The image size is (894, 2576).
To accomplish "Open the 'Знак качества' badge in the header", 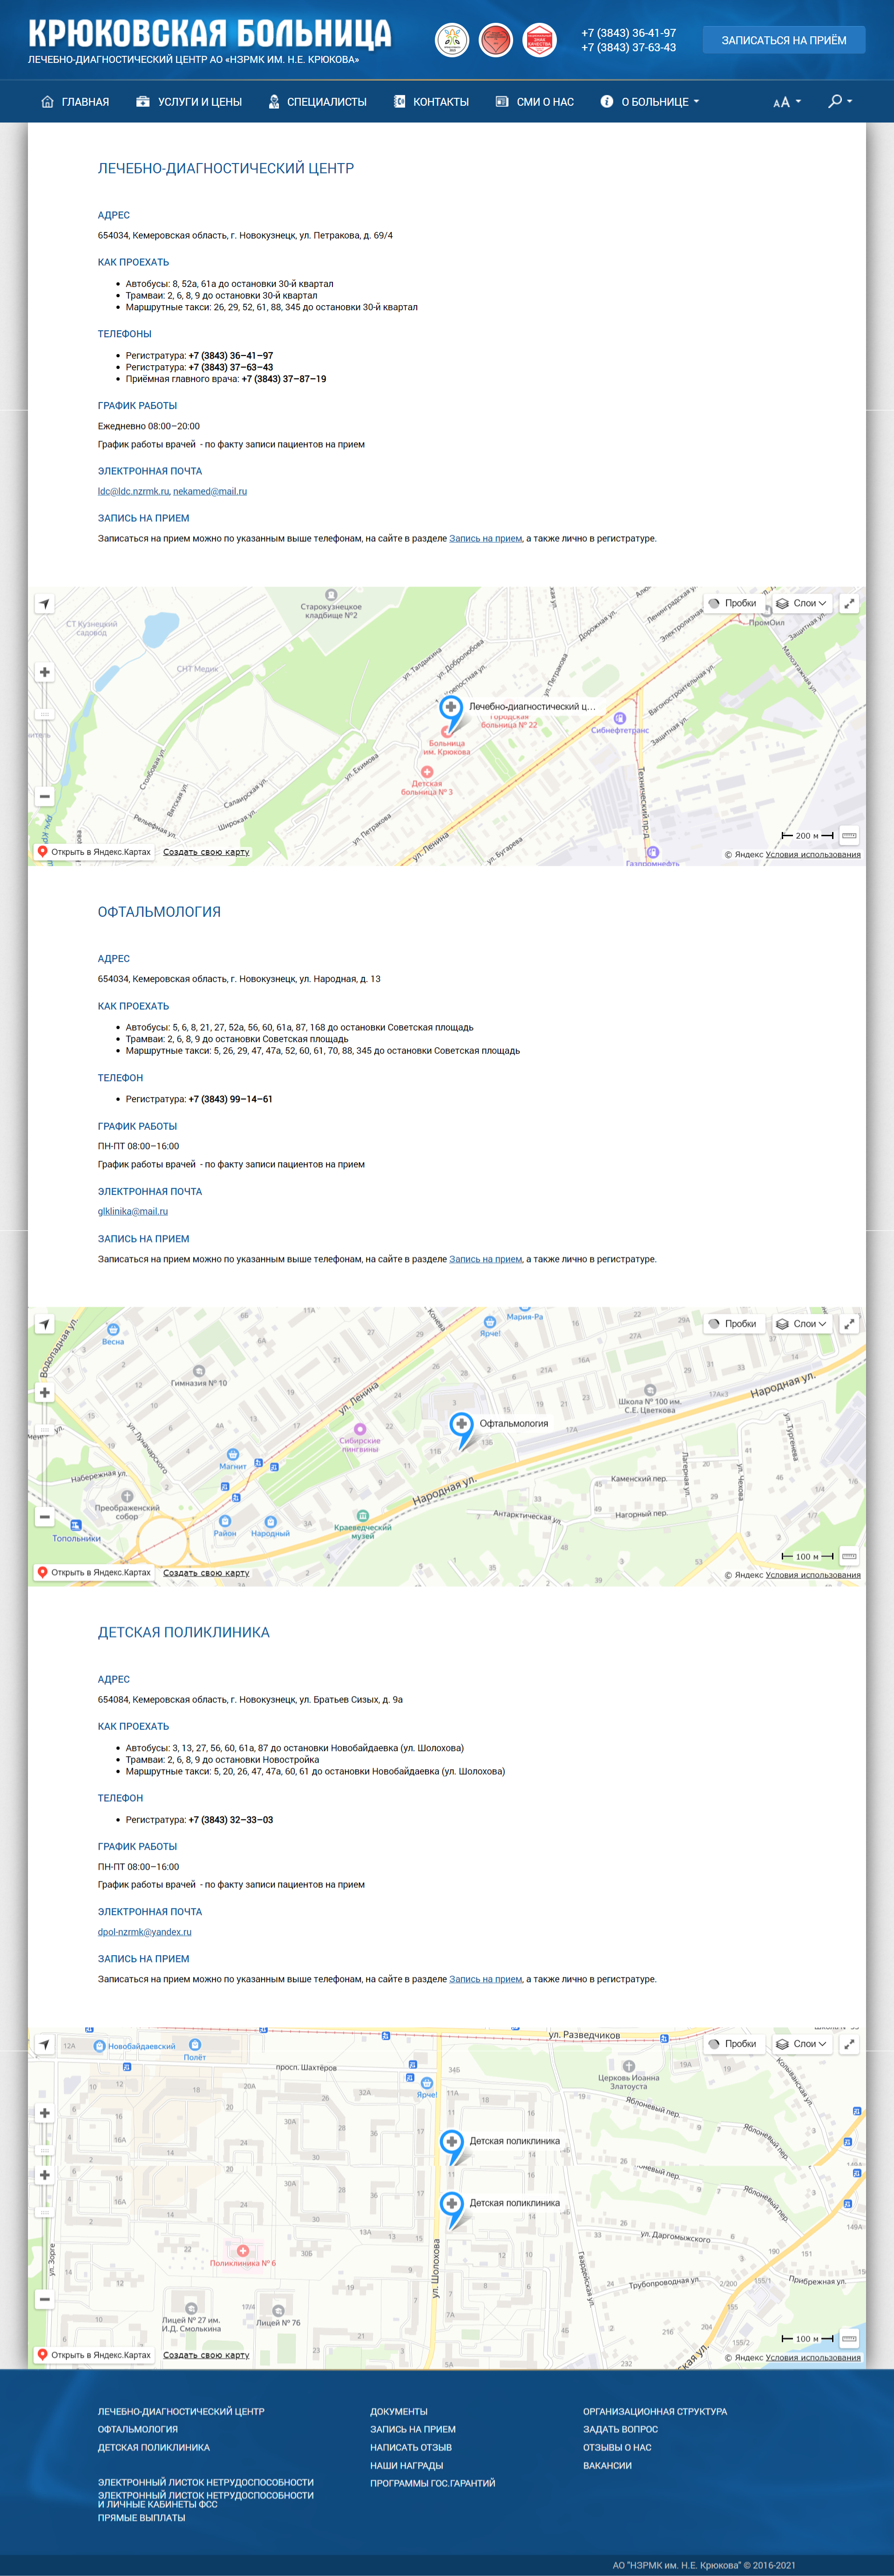I will tap(540, 40).
